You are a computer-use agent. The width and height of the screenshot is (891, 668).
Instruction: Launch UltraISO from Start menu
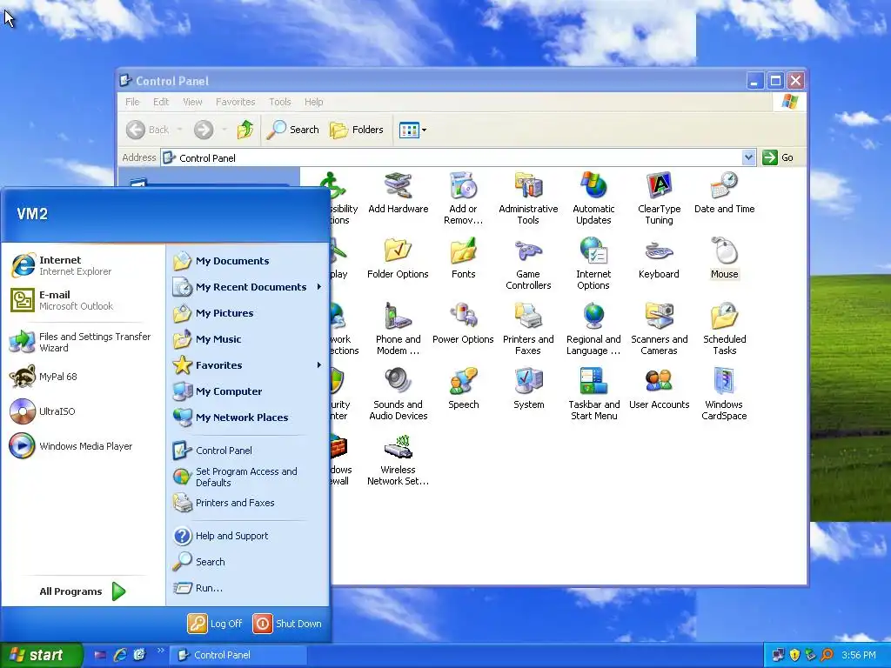pos(83,411)
